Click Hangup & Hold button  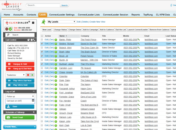coord(20,64)
